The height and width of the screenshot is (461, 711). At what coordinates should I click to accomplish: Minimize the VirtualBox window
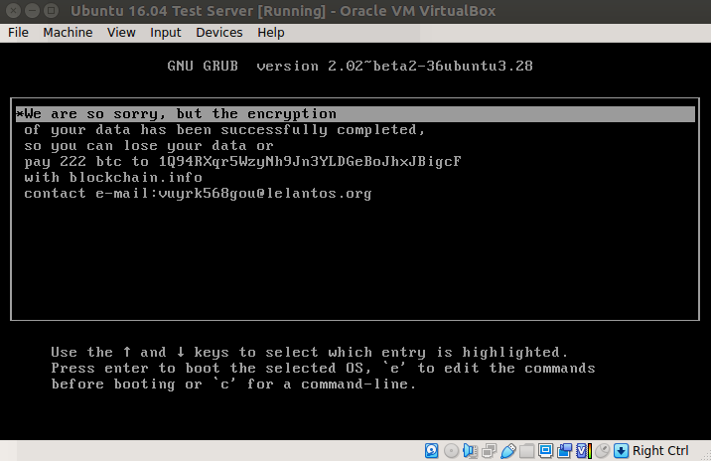pyautogui.click(x=32, y=11)
